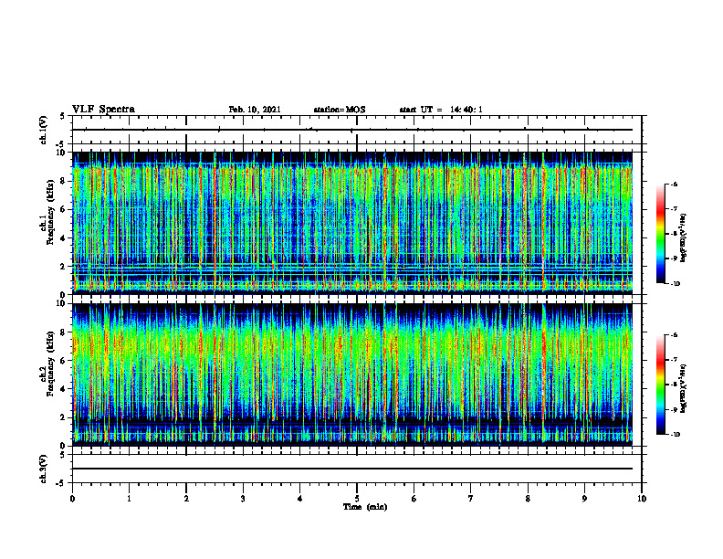
Task: Click the '-6' label on ch.1 color bar
Action: (x=674, y=185)
